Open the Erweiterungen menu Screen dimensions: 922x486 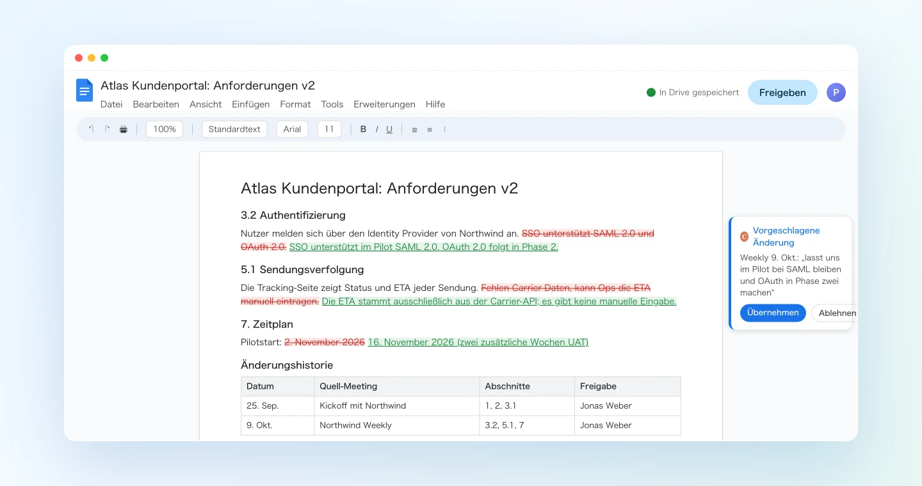pos(384,104)
